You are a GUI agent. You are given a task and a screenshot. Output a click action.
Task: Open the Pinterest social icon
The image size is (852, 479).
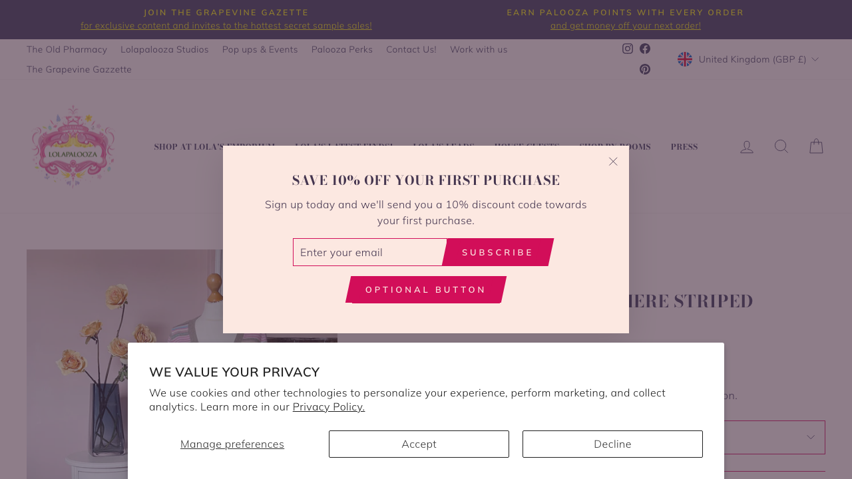pyautogui.click(x=644, y=69)
